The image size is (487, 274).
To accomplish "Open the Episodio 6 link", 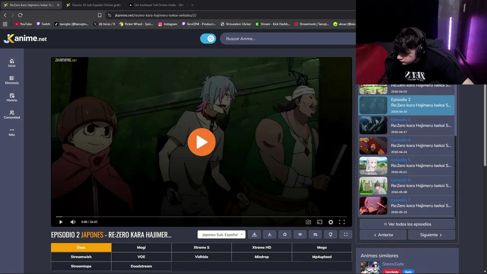I will (401, 180).
